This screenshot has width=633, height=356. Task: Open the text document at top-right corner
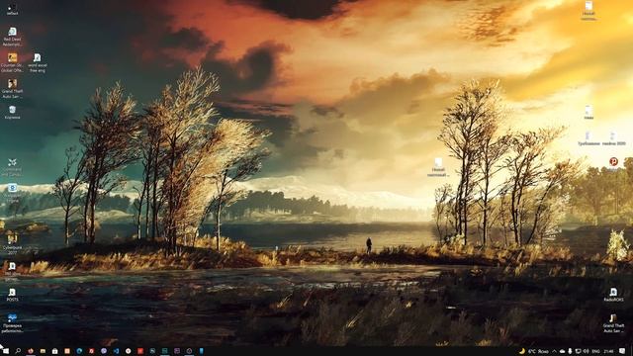[588, 11]
